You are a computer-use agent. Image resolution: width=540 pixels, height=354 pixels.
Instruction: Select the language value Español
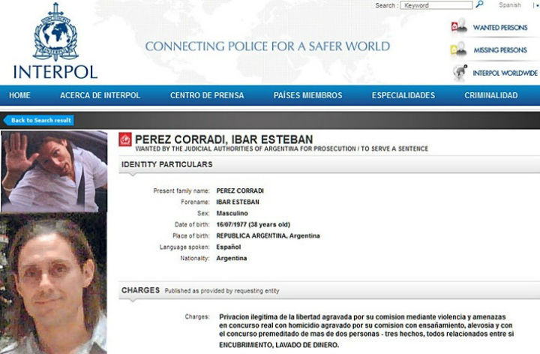(x=228, y=247)
